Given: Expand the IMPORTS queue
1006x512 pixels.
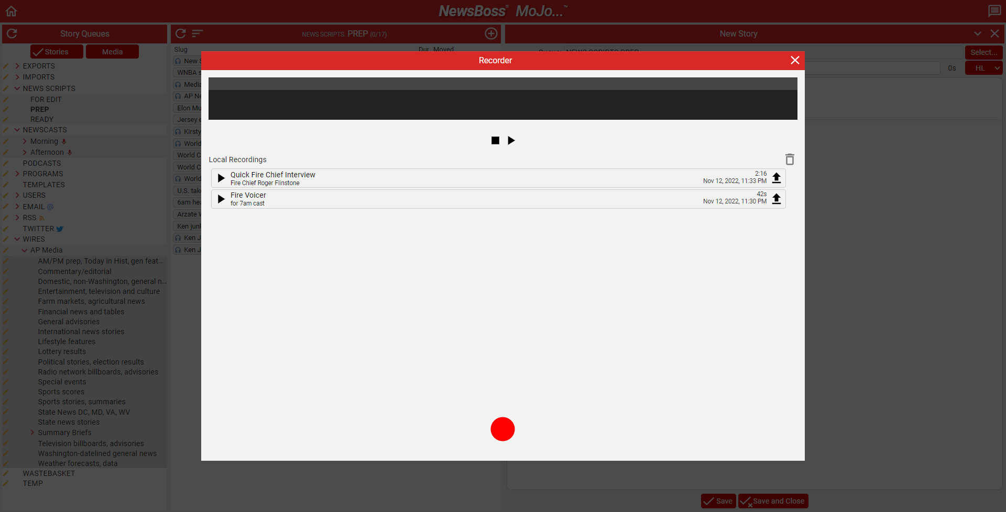Looking at the screenshot, I should (17, 77).
